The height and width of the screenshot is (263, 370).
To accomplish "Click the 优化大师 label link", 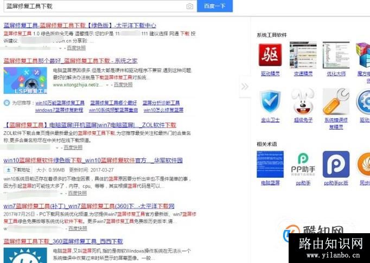I will tap(336, 74).
